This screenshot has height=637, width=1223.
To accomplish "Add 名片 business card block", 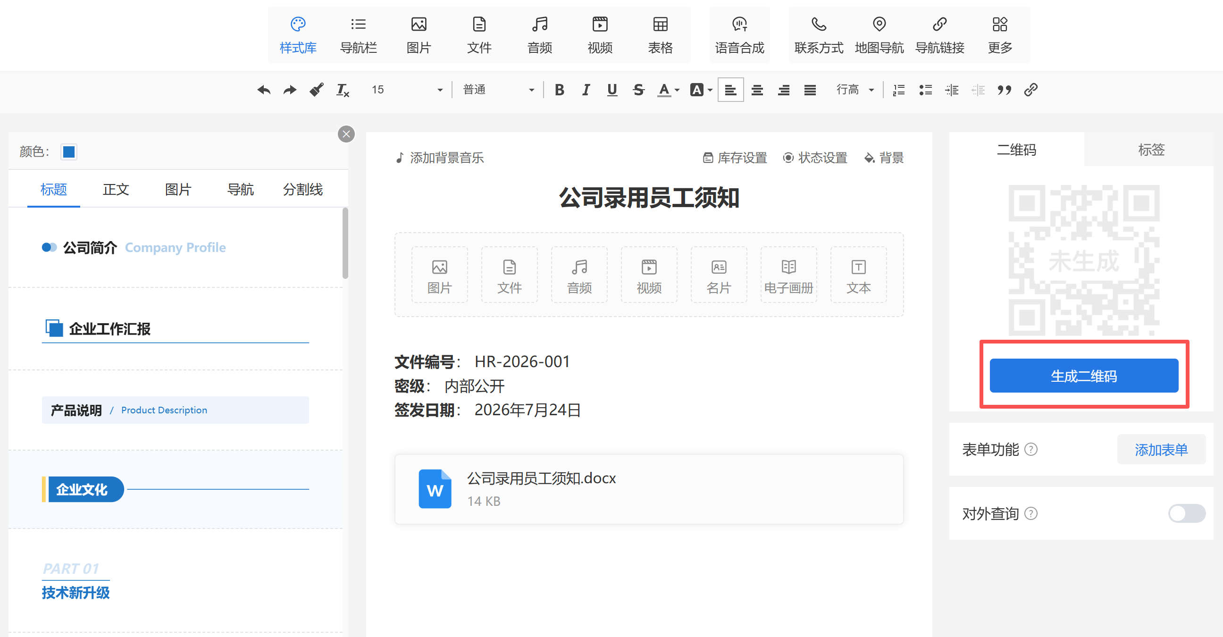I will 719,275.
